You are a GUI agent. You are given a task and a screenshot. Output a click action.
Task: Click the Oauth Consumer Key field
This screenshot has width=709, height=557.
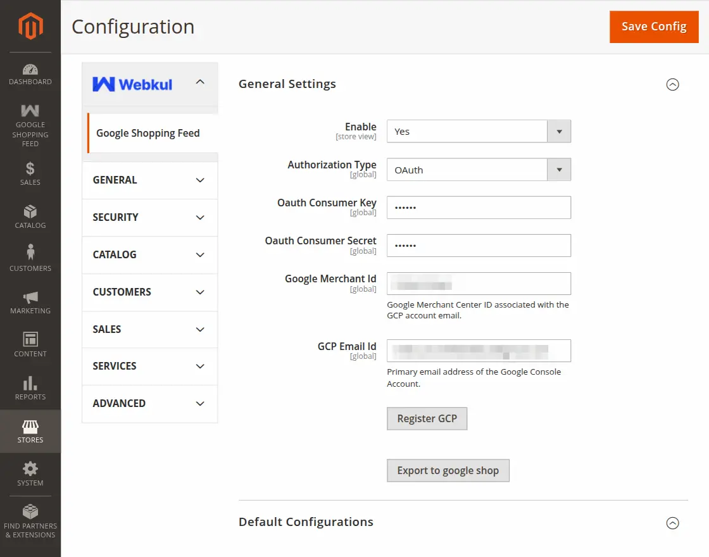479,208
